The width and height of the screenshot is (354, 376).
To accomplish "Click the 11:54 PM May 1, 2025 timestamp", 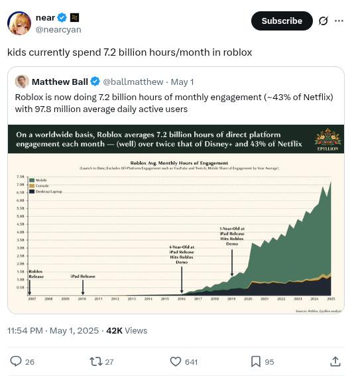I will tap(53, 330).
